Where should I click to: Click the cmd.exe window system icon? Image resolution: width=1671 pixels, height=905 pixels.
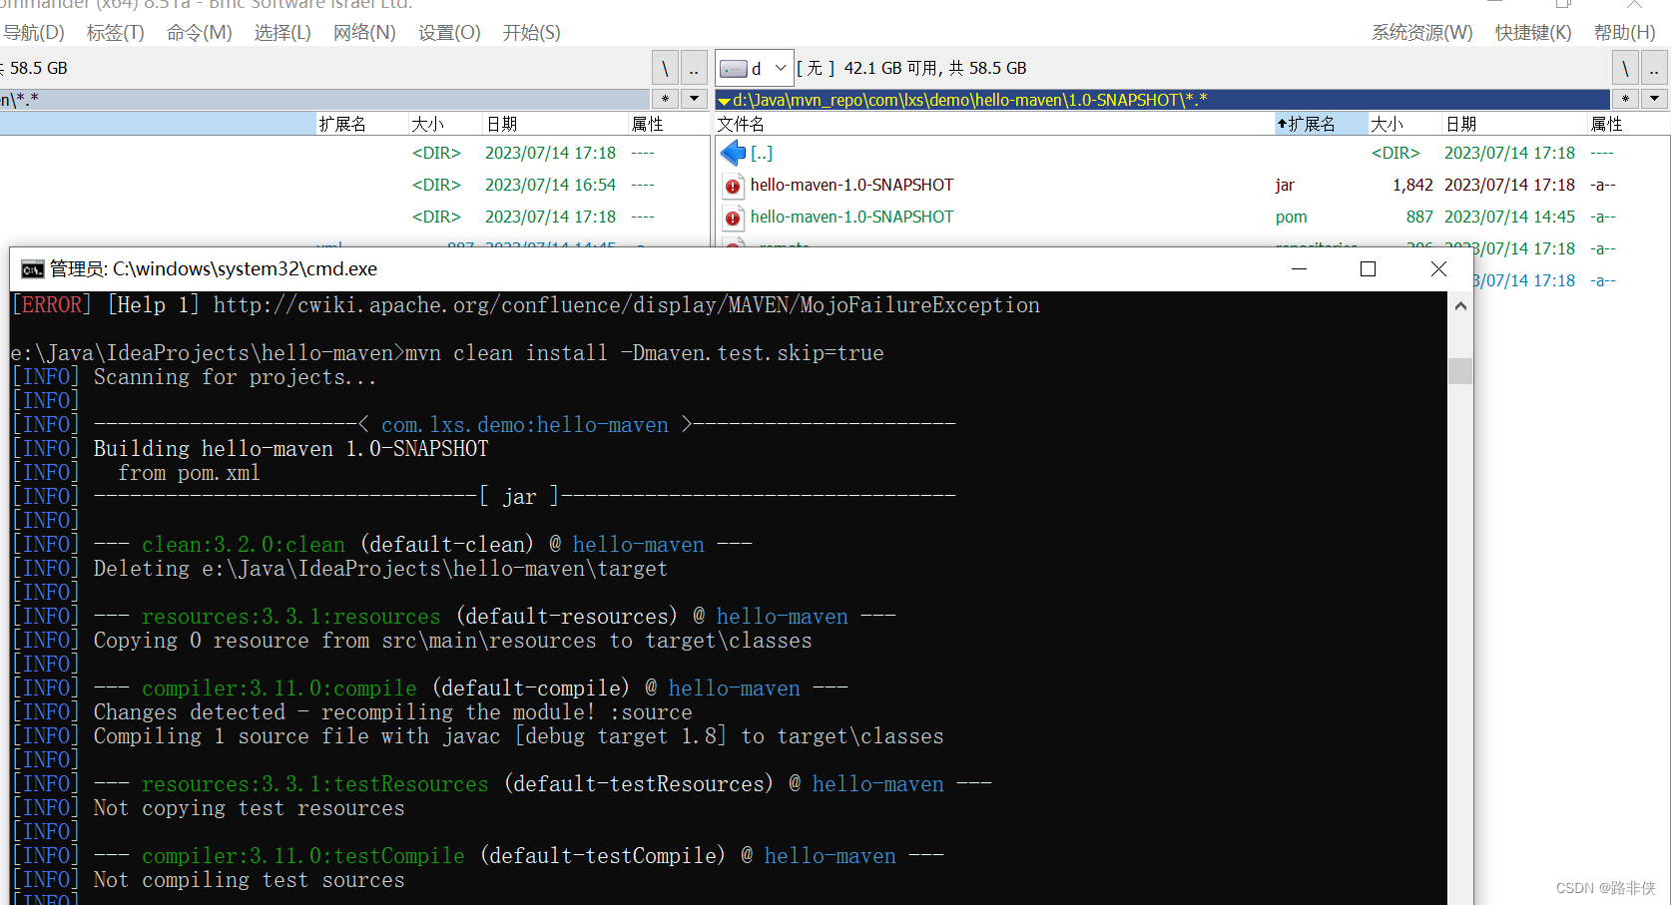(x=32, y=269)
